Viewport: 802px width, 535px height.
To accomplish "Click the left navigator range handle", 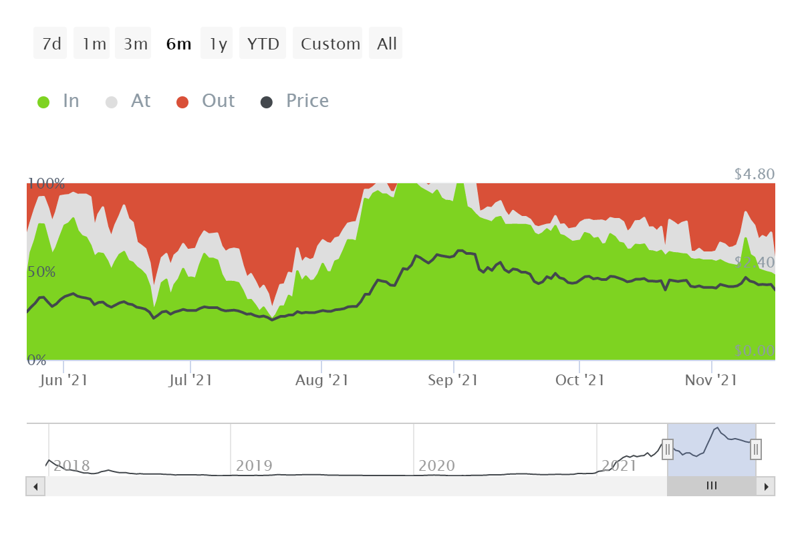I will [x=667, y=449].
